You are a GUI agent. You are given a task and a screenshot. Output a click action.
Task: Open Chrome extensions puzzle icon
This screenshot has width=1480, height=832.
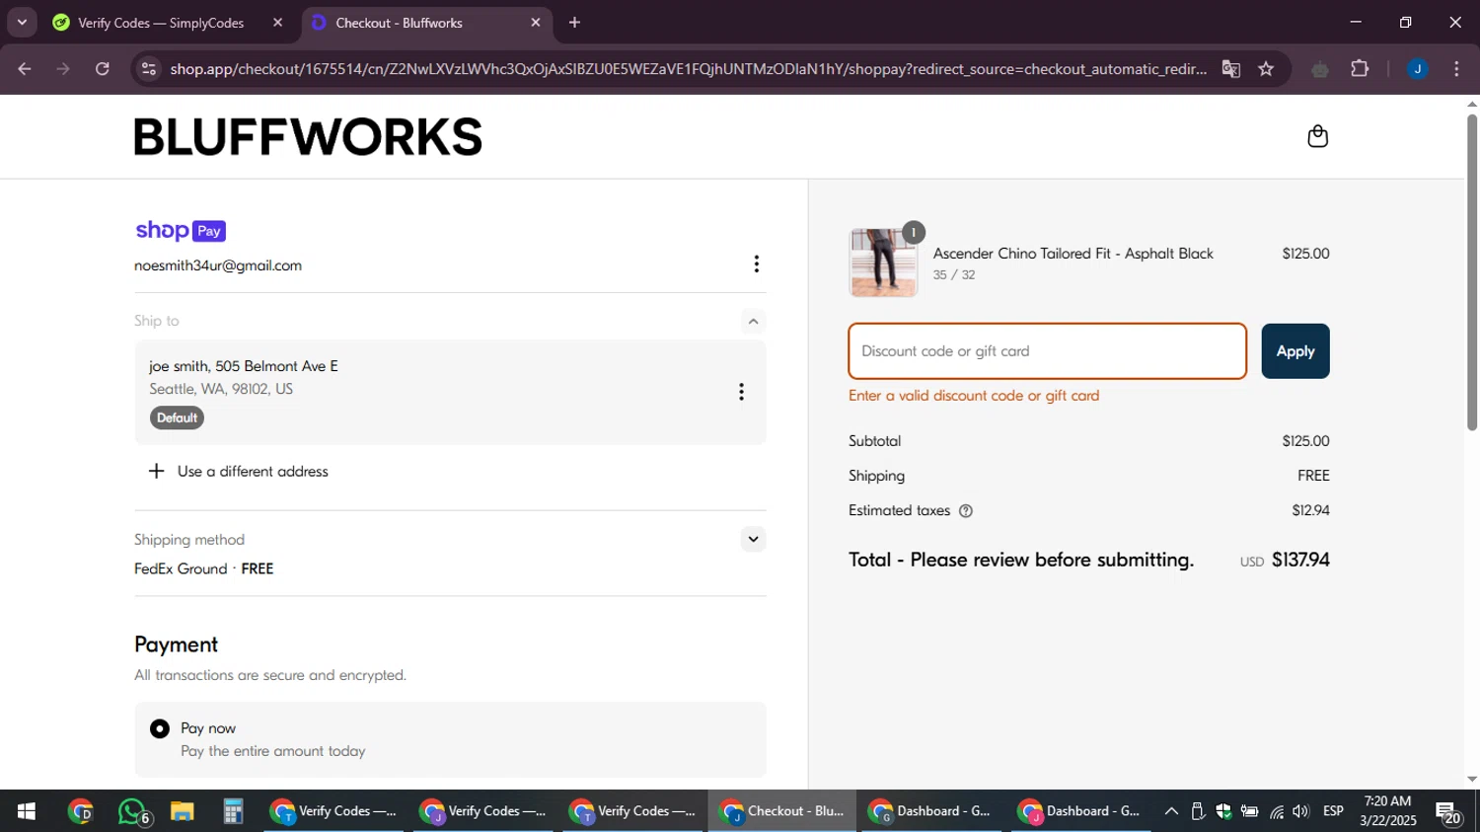point(1360,69)
